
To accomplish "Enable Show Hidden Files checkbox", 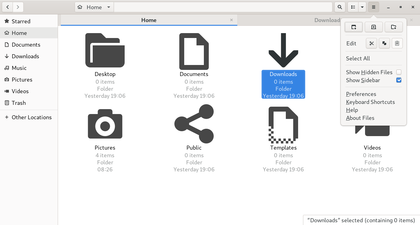I will (399, 72).
